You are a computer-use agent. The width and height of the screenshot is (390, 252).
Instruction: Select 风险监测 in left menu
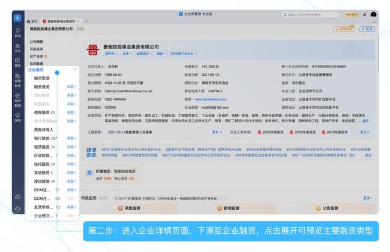(x=37, y=49)
